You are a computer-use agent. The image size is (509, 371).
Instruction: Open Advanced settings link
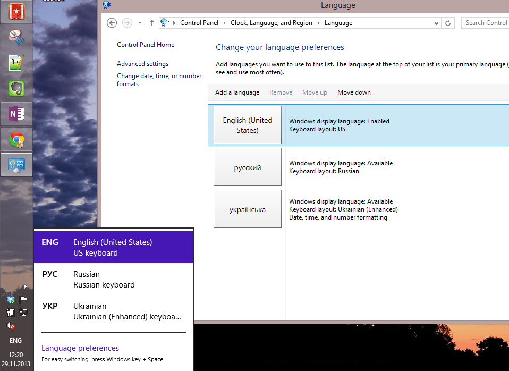point(142,64)
